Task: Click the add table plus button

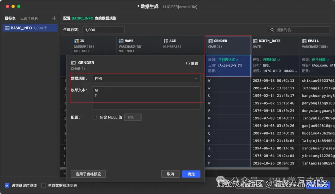Action: (54, 18)
